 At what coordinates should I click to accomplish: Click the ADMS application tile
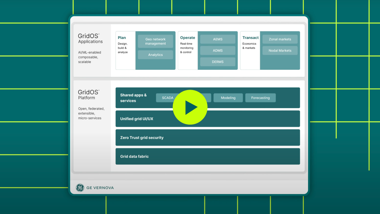pos(218,50)
